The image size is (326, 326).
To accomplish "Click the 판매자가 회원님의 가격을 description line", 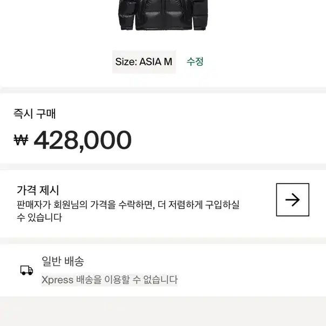I will coord(128,205).
